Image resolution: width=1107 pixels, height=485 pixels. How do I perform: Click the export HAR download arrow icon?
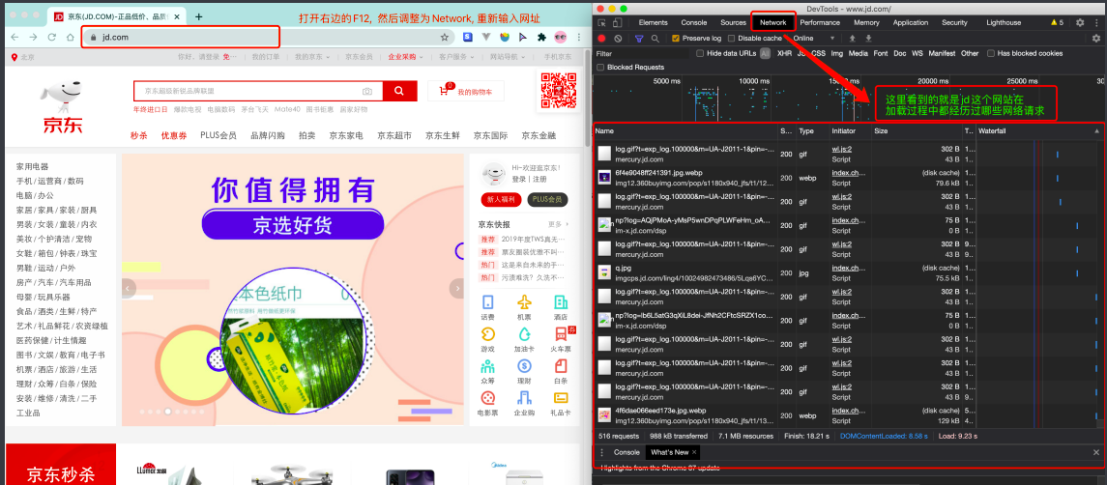(x=868, y=38)
